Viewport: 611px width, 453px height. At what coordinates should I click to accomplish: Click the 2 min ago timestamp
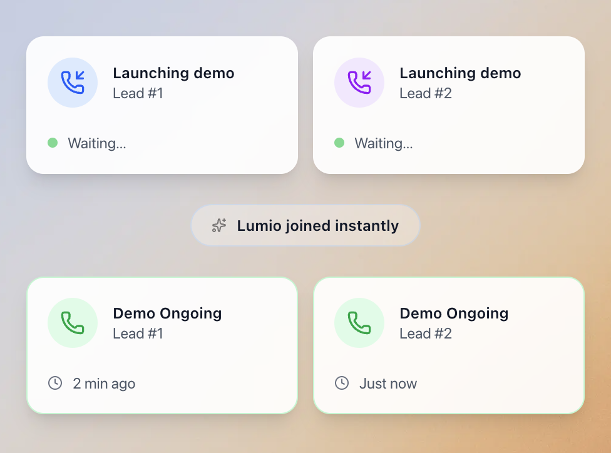point(104,384)
